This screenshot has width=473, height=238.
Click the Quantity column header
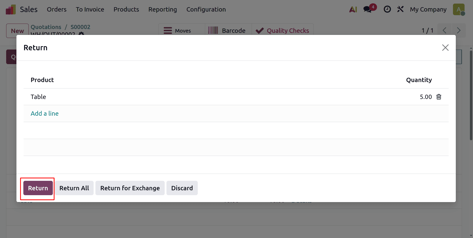[x=419, y=80]
